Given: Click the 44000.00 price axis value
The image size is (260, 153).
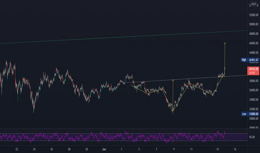Looking at the screenshot, I should (254, 53).
